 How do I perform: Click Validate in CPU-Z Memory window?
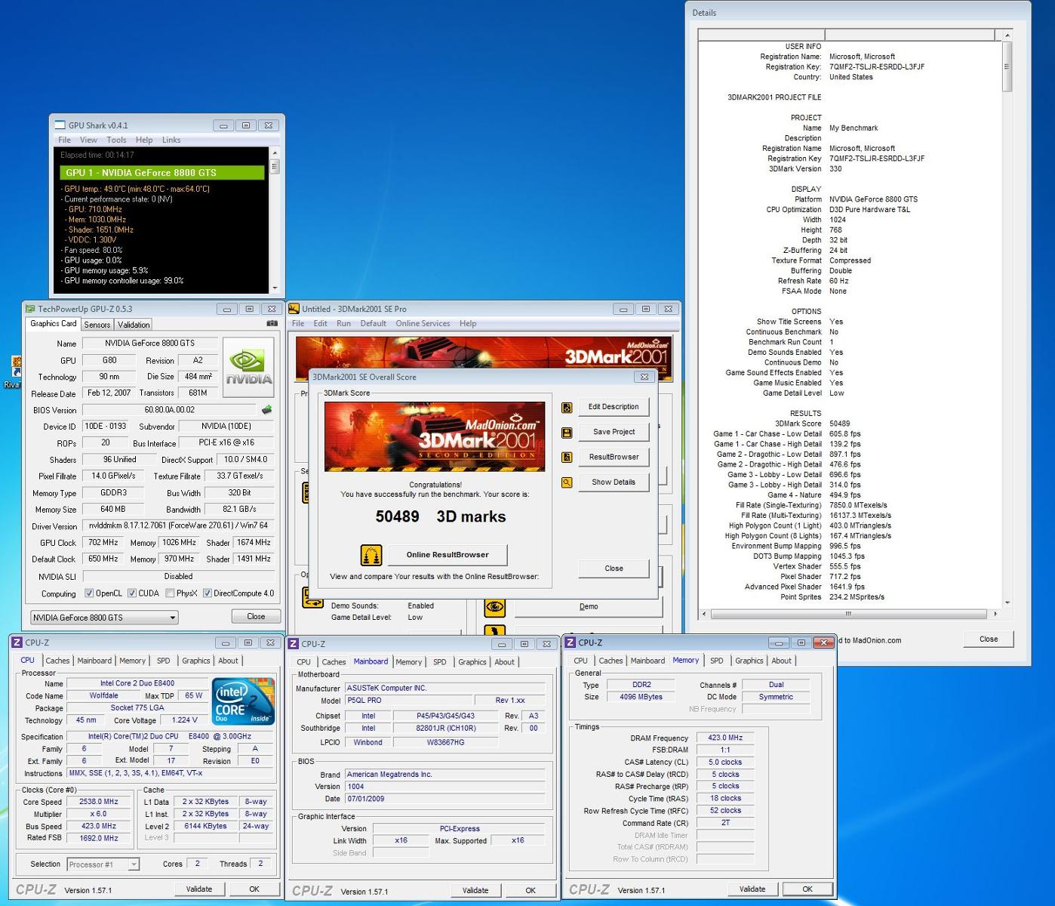[752, 889]
